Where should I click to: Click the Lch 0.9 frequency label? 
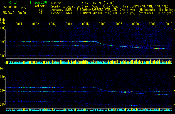(x=2, y=42)
